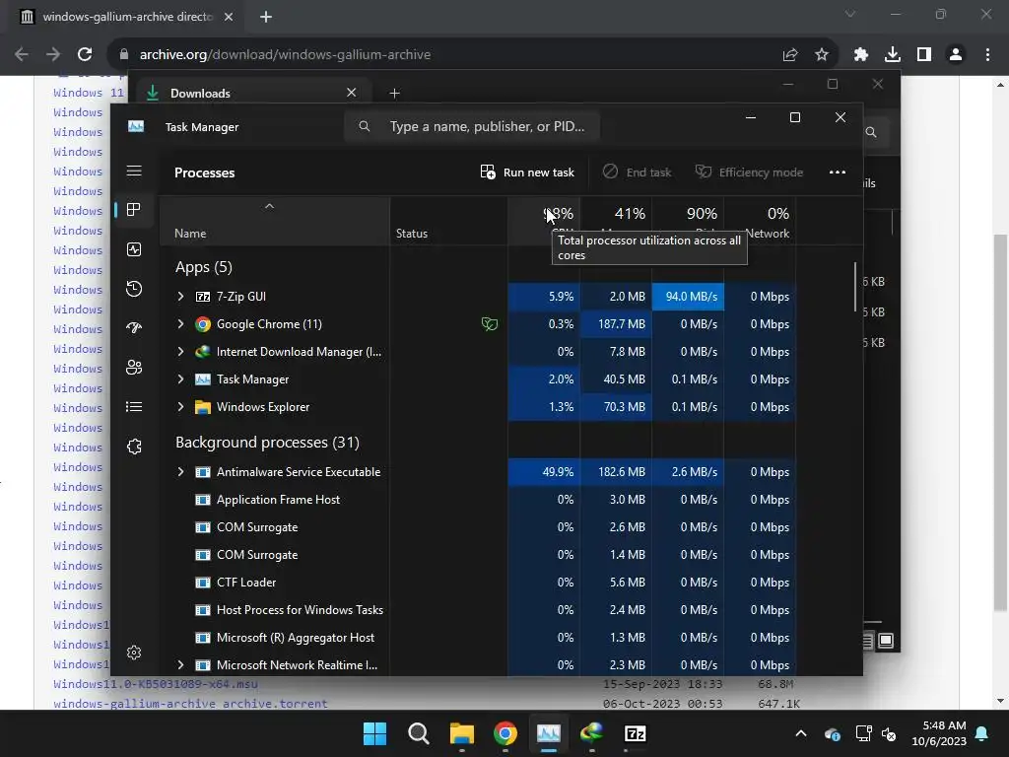Open Internet Download Manager taskbar icon
The image size is (1009, 757).
(x=591, y=733)
